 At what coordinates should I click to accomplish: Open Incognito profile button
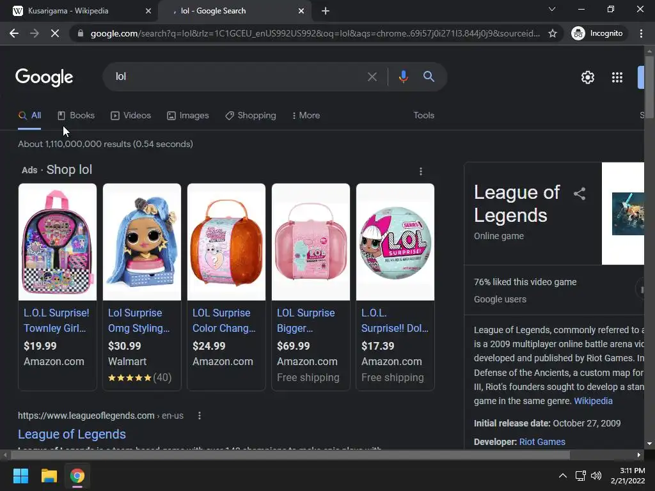(597, 33)
